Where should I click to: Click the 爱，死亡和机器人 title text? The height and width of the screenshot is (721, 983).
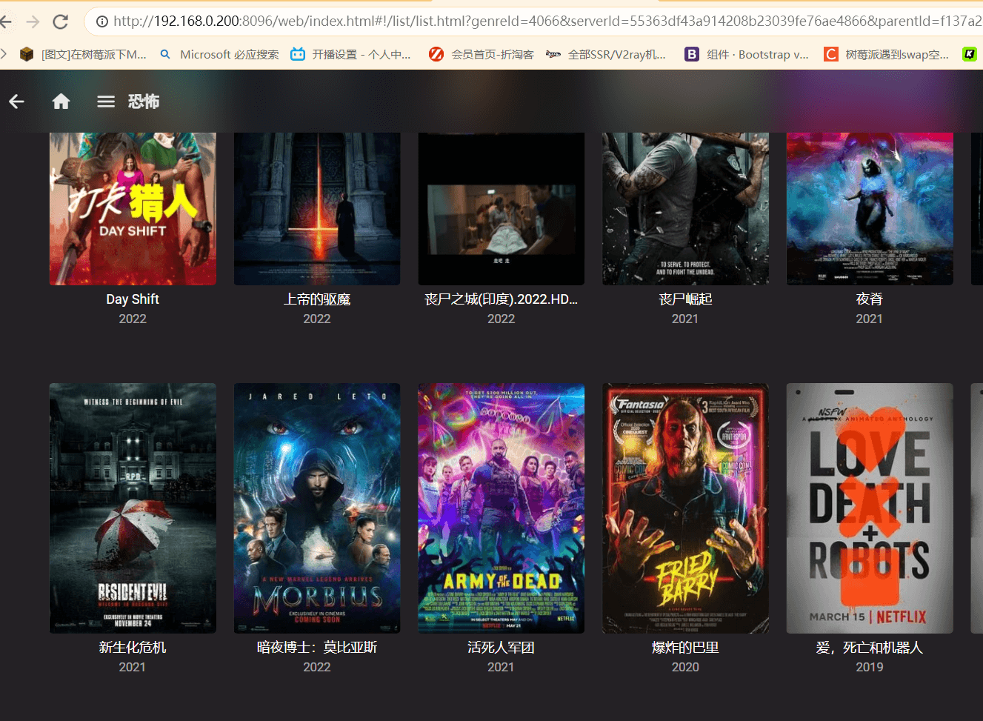(x=870, y=648)
